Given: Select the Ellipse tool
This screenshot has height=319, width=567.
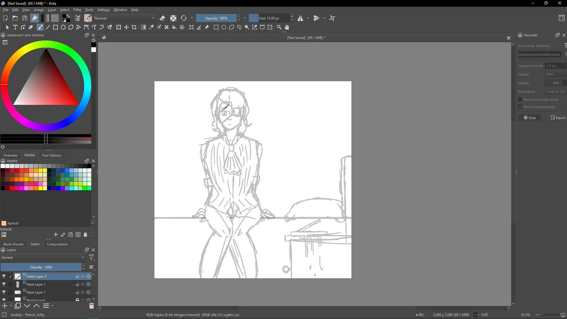Looking at the screenshot, I should [x=63, y=27].
